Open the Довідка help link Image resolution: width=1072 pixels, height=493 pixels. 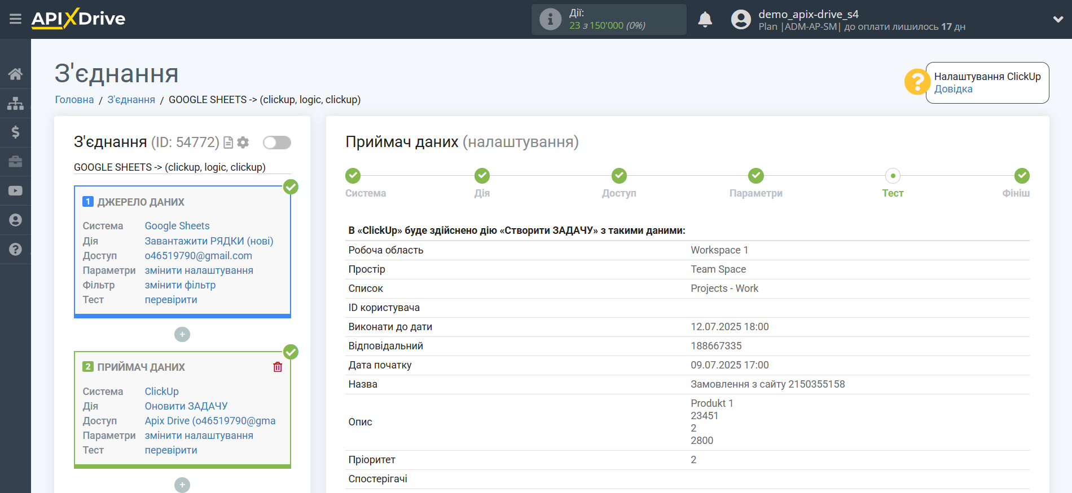click(953, 89)
